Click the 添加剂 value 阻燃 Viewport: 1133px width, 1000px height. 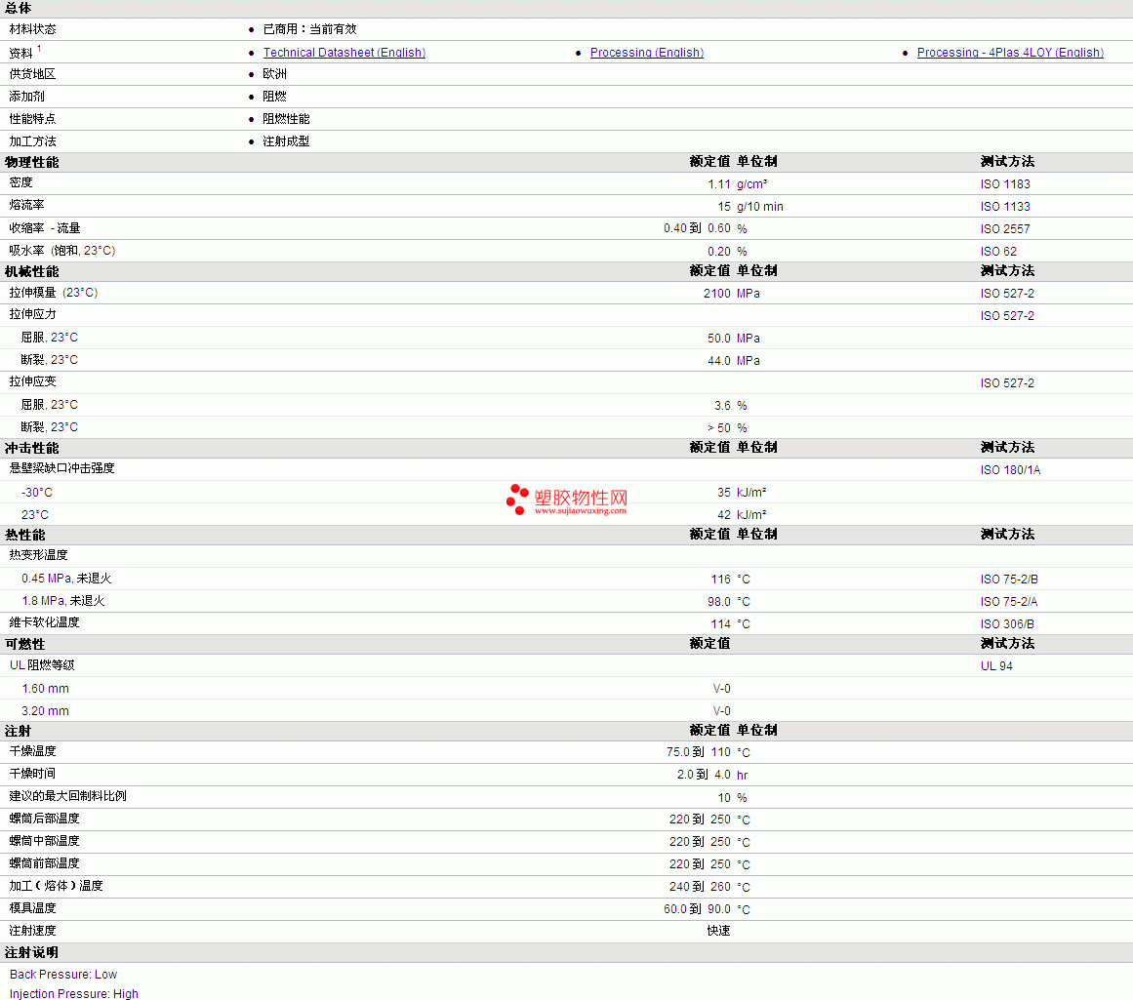pos(274,97)
